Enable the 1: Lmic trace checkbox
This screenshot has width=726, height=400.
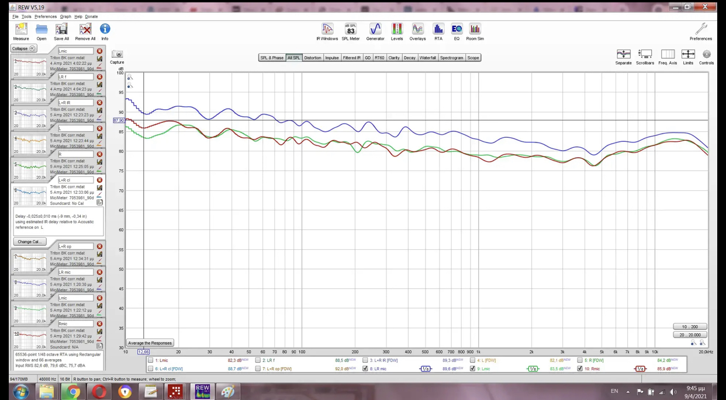151,360
